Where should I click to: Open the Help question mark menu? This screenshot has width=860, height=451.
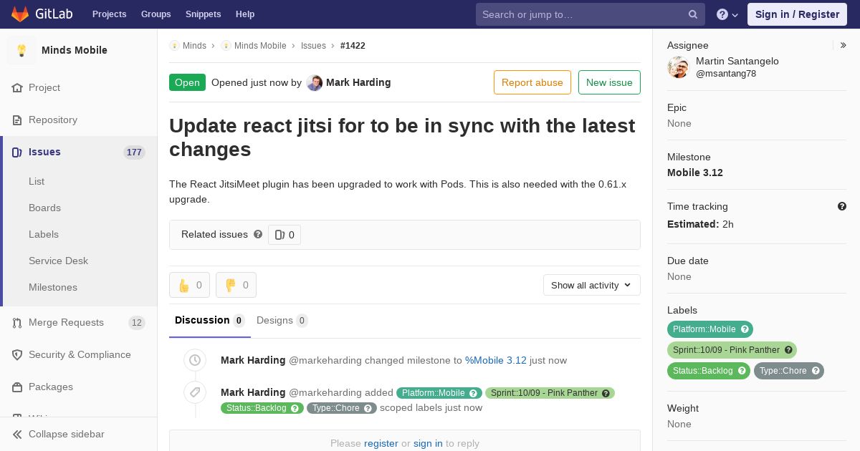[x=727, y=14]
